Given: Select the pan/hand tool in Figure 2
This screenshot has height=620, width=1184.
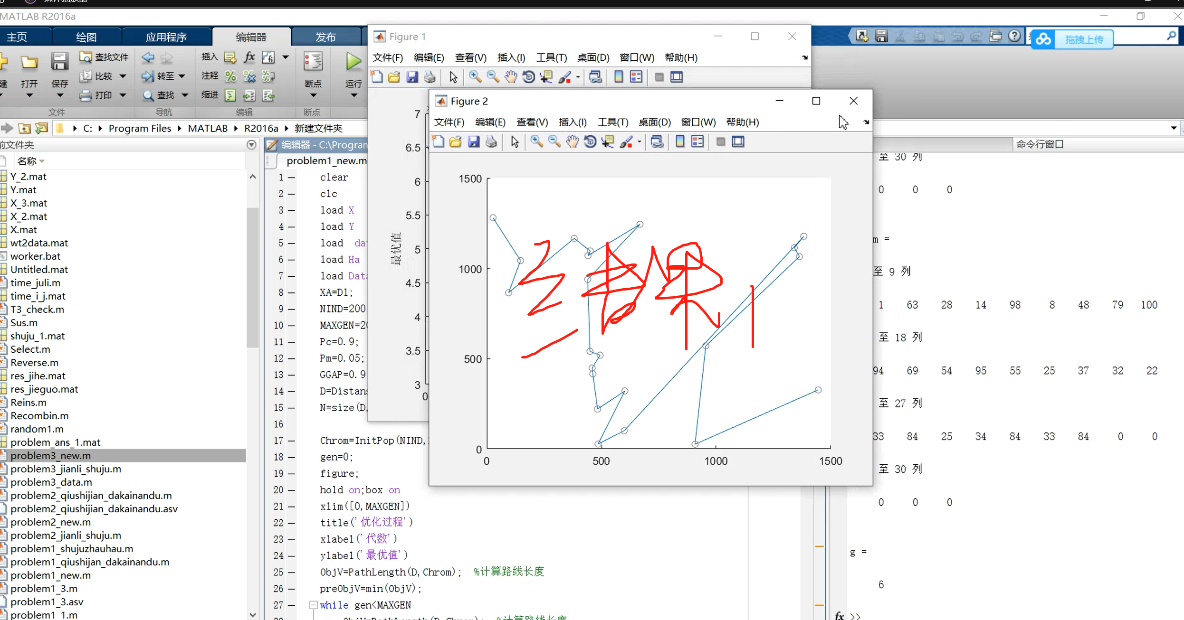Looking at the screenshot, I should 572,141.
